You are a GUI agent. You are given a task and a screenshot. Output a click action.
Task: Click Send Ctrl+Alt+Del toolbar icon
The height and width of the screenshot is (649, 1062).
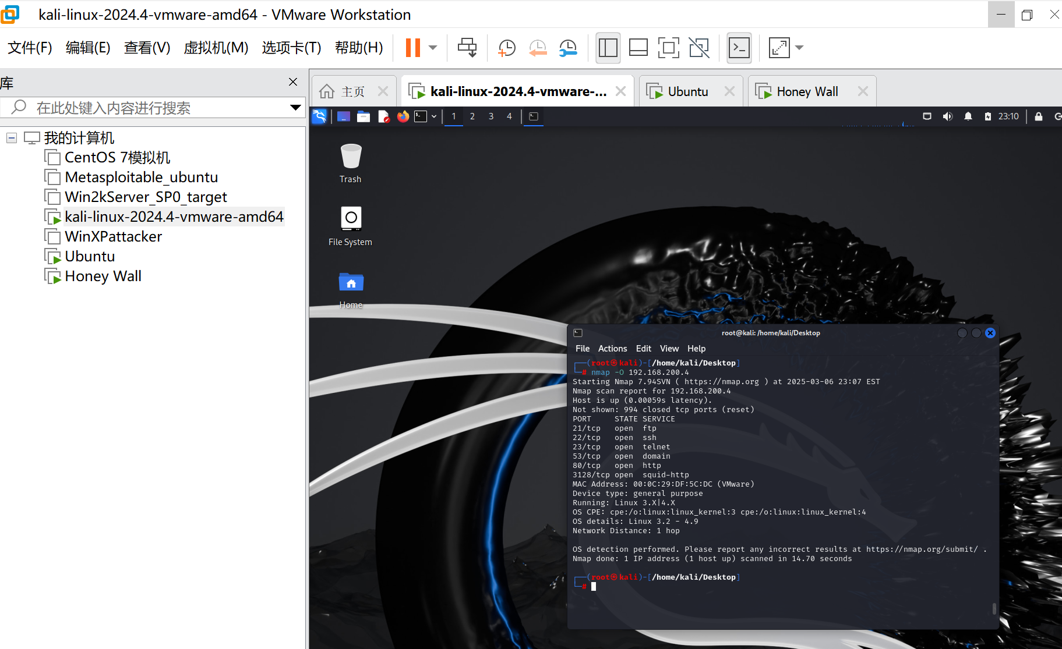pos(467,48)
